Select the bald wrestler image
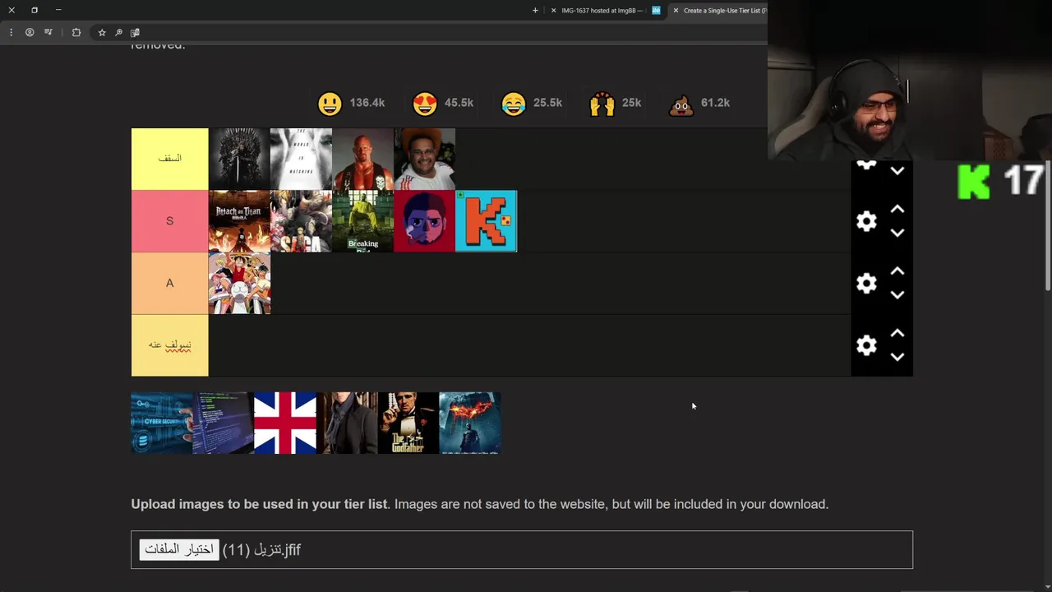 362,159
